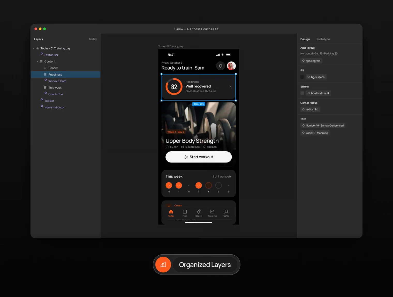
Task: Collapse the Today · 01 Training day frame
Action: (x=34, y=48)
